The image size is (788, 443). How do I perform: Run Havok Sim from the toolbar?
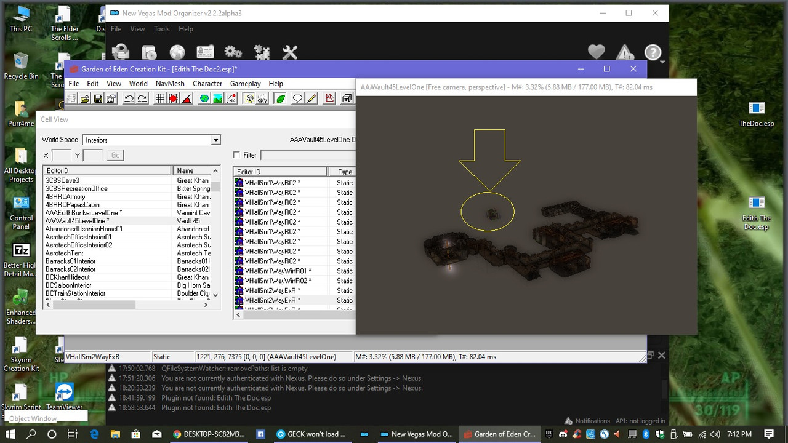[231, 98]
